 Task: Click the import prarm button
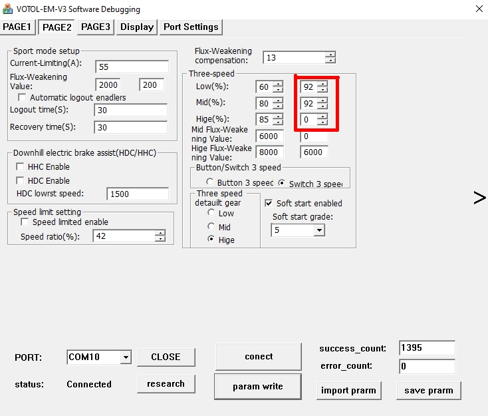point(348,391)
